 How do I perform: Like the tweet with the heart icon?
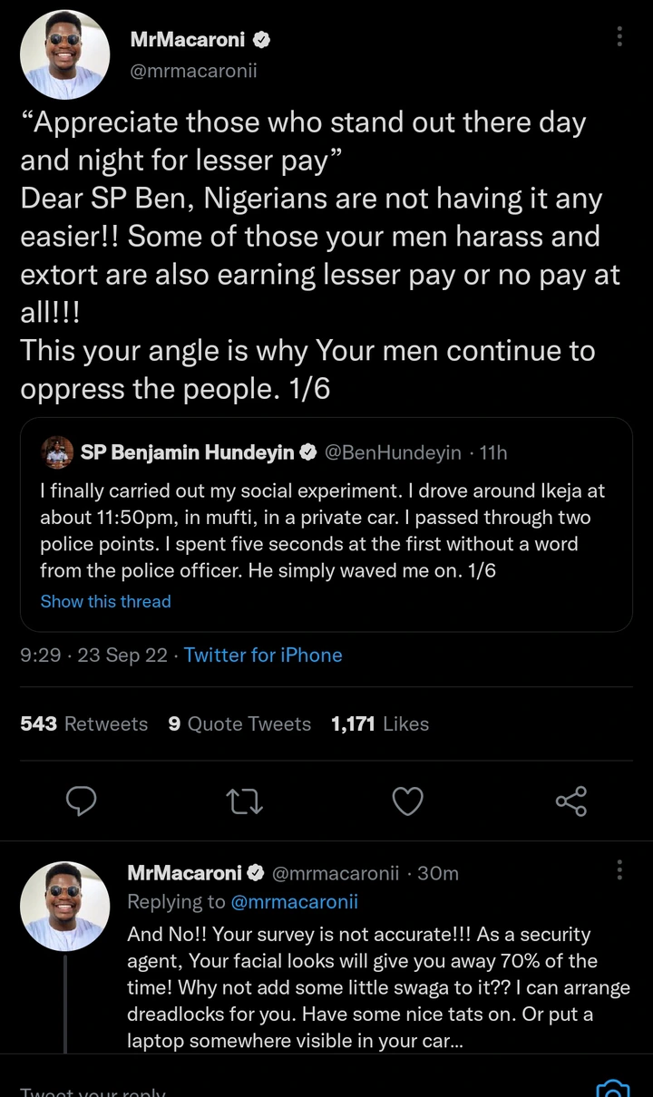coord(407,801)
